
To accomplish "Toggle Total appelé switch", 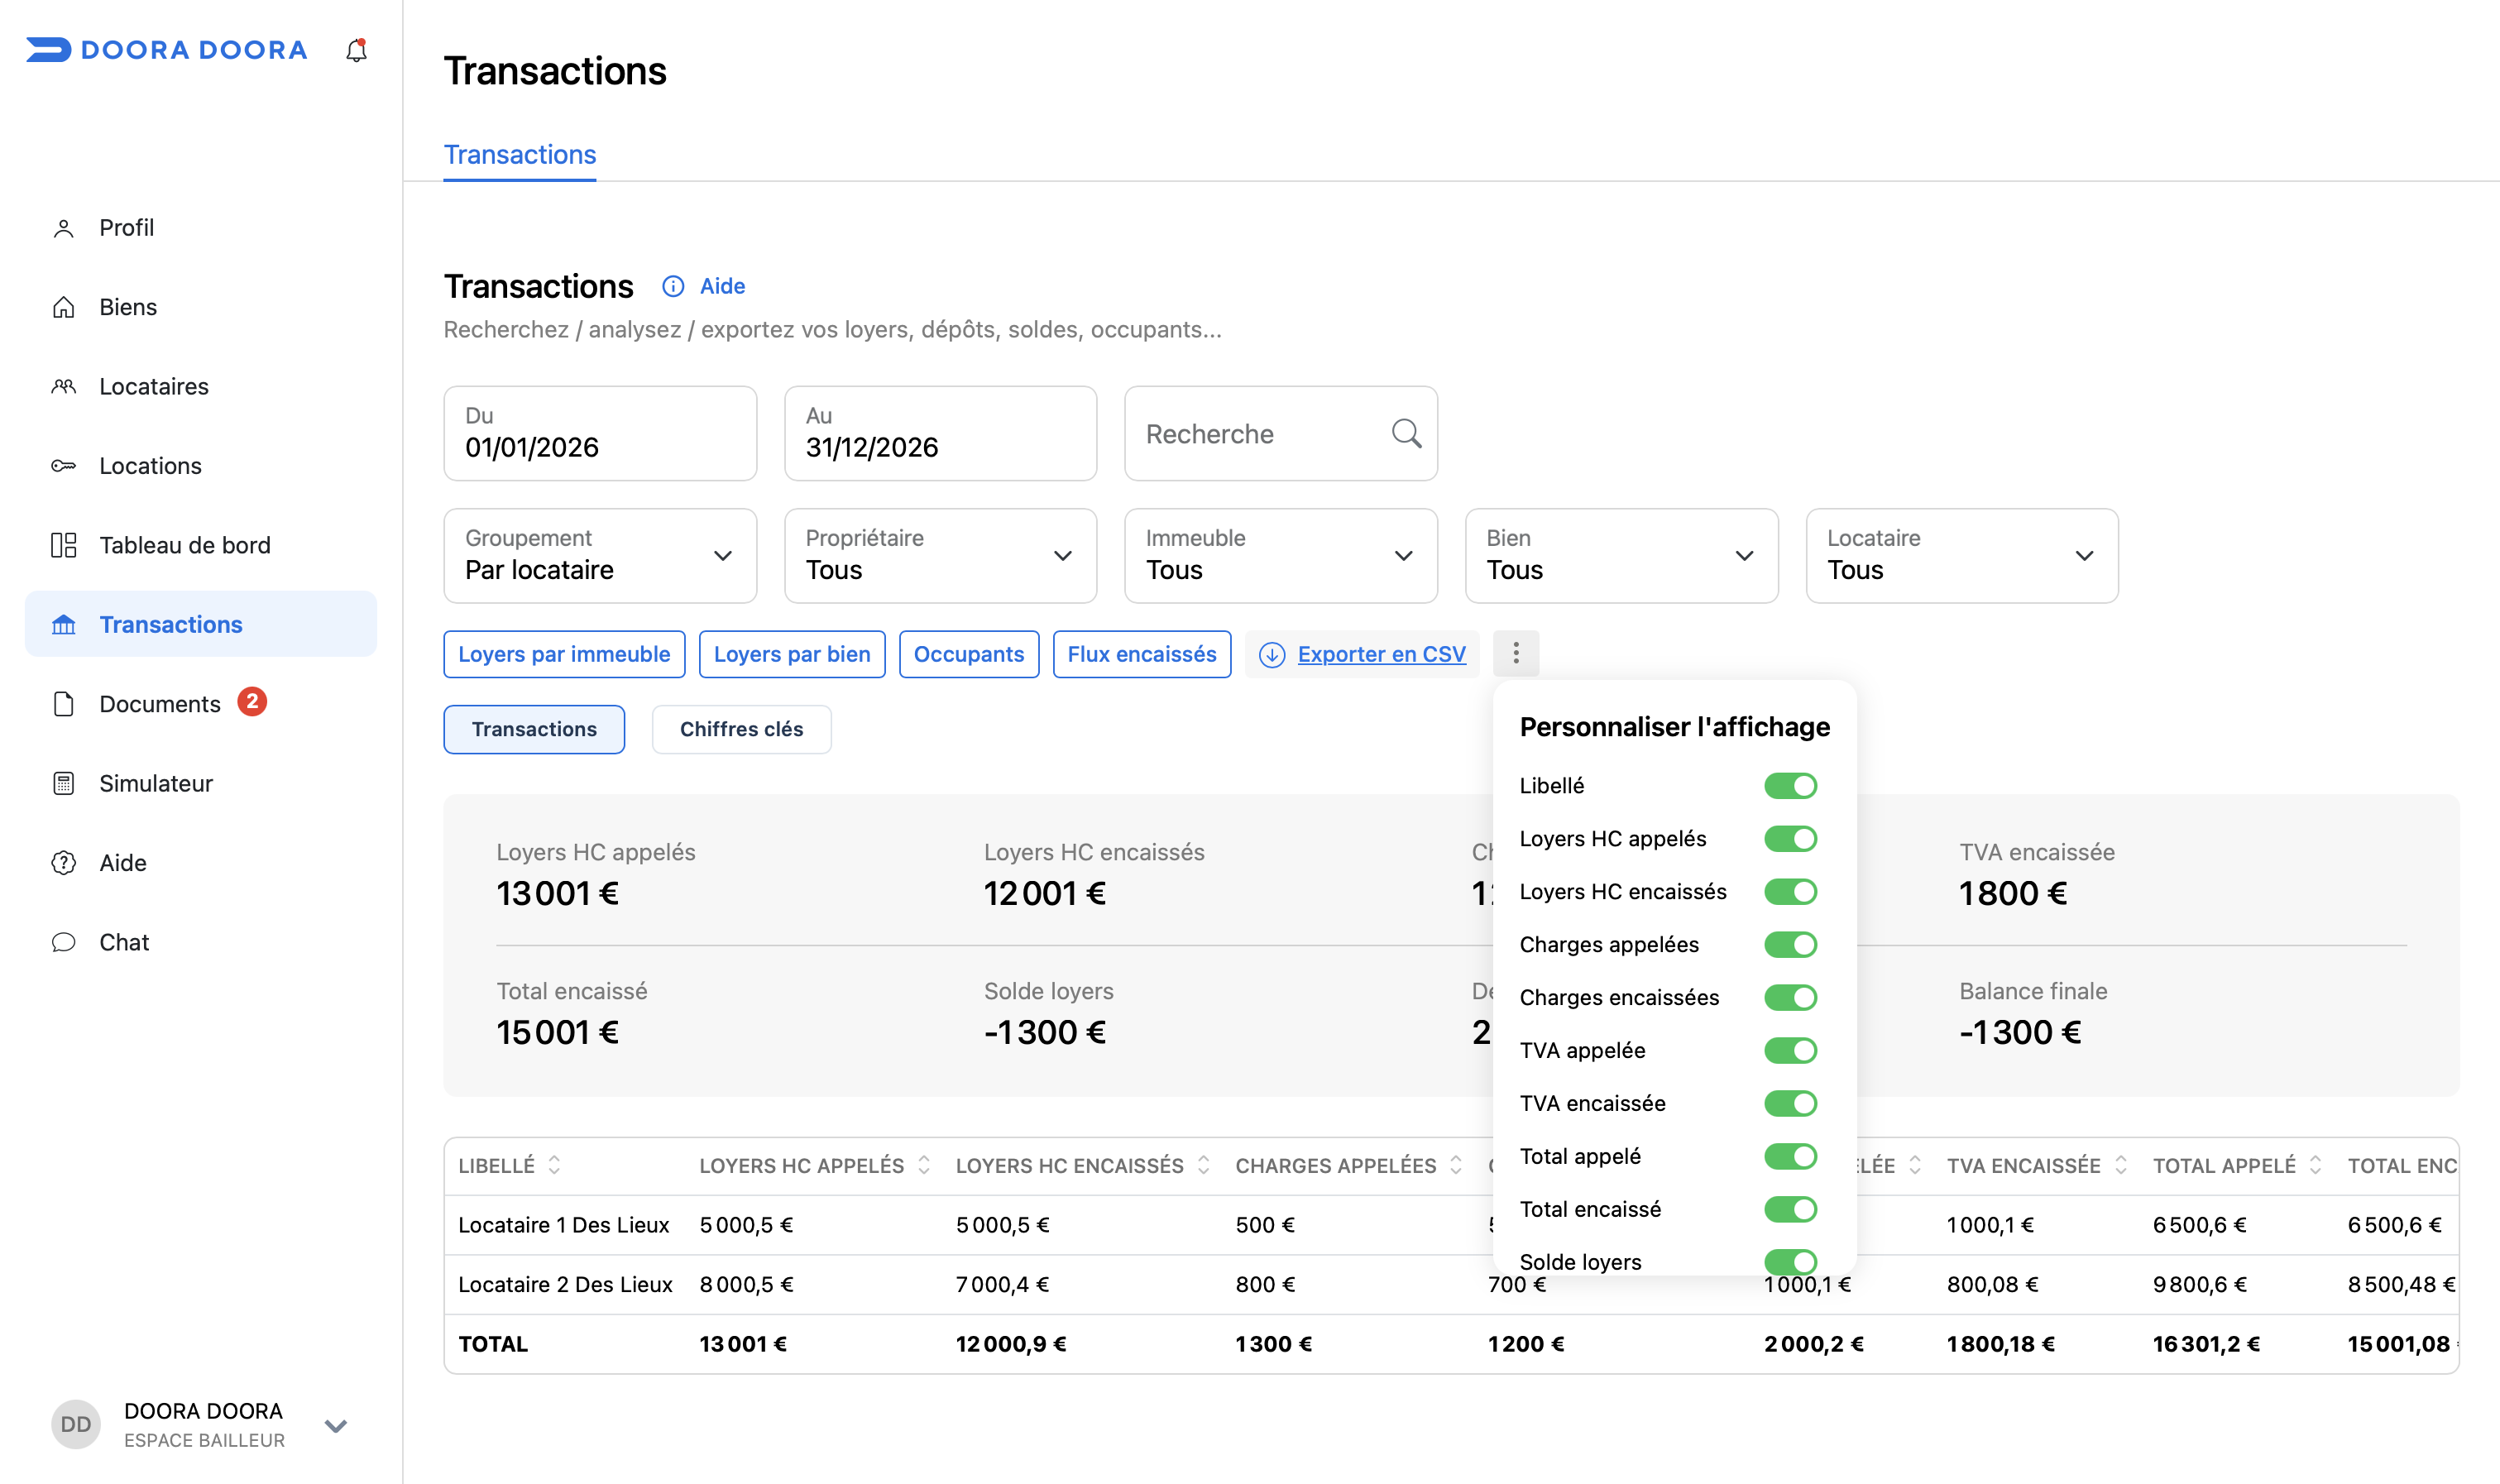I will (1790, 1157).
